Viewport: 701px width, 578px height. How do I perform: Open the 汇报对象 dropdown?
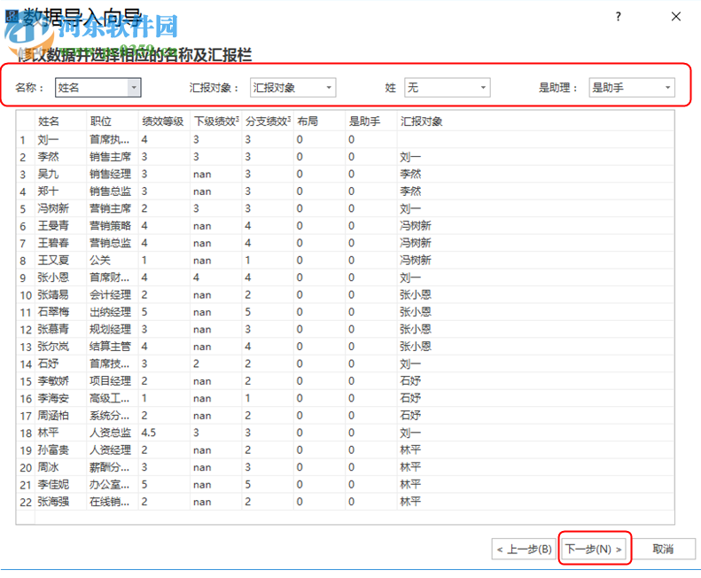[x=292, y=87]
